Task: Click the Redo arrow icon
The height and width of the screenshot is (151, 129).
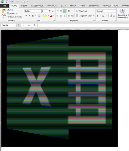Action: coord(17,2)
